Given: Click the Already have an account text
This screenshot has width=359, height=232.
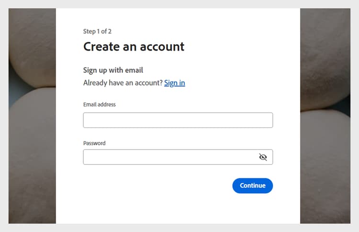Looking at the screenshot, I should 123,83.
